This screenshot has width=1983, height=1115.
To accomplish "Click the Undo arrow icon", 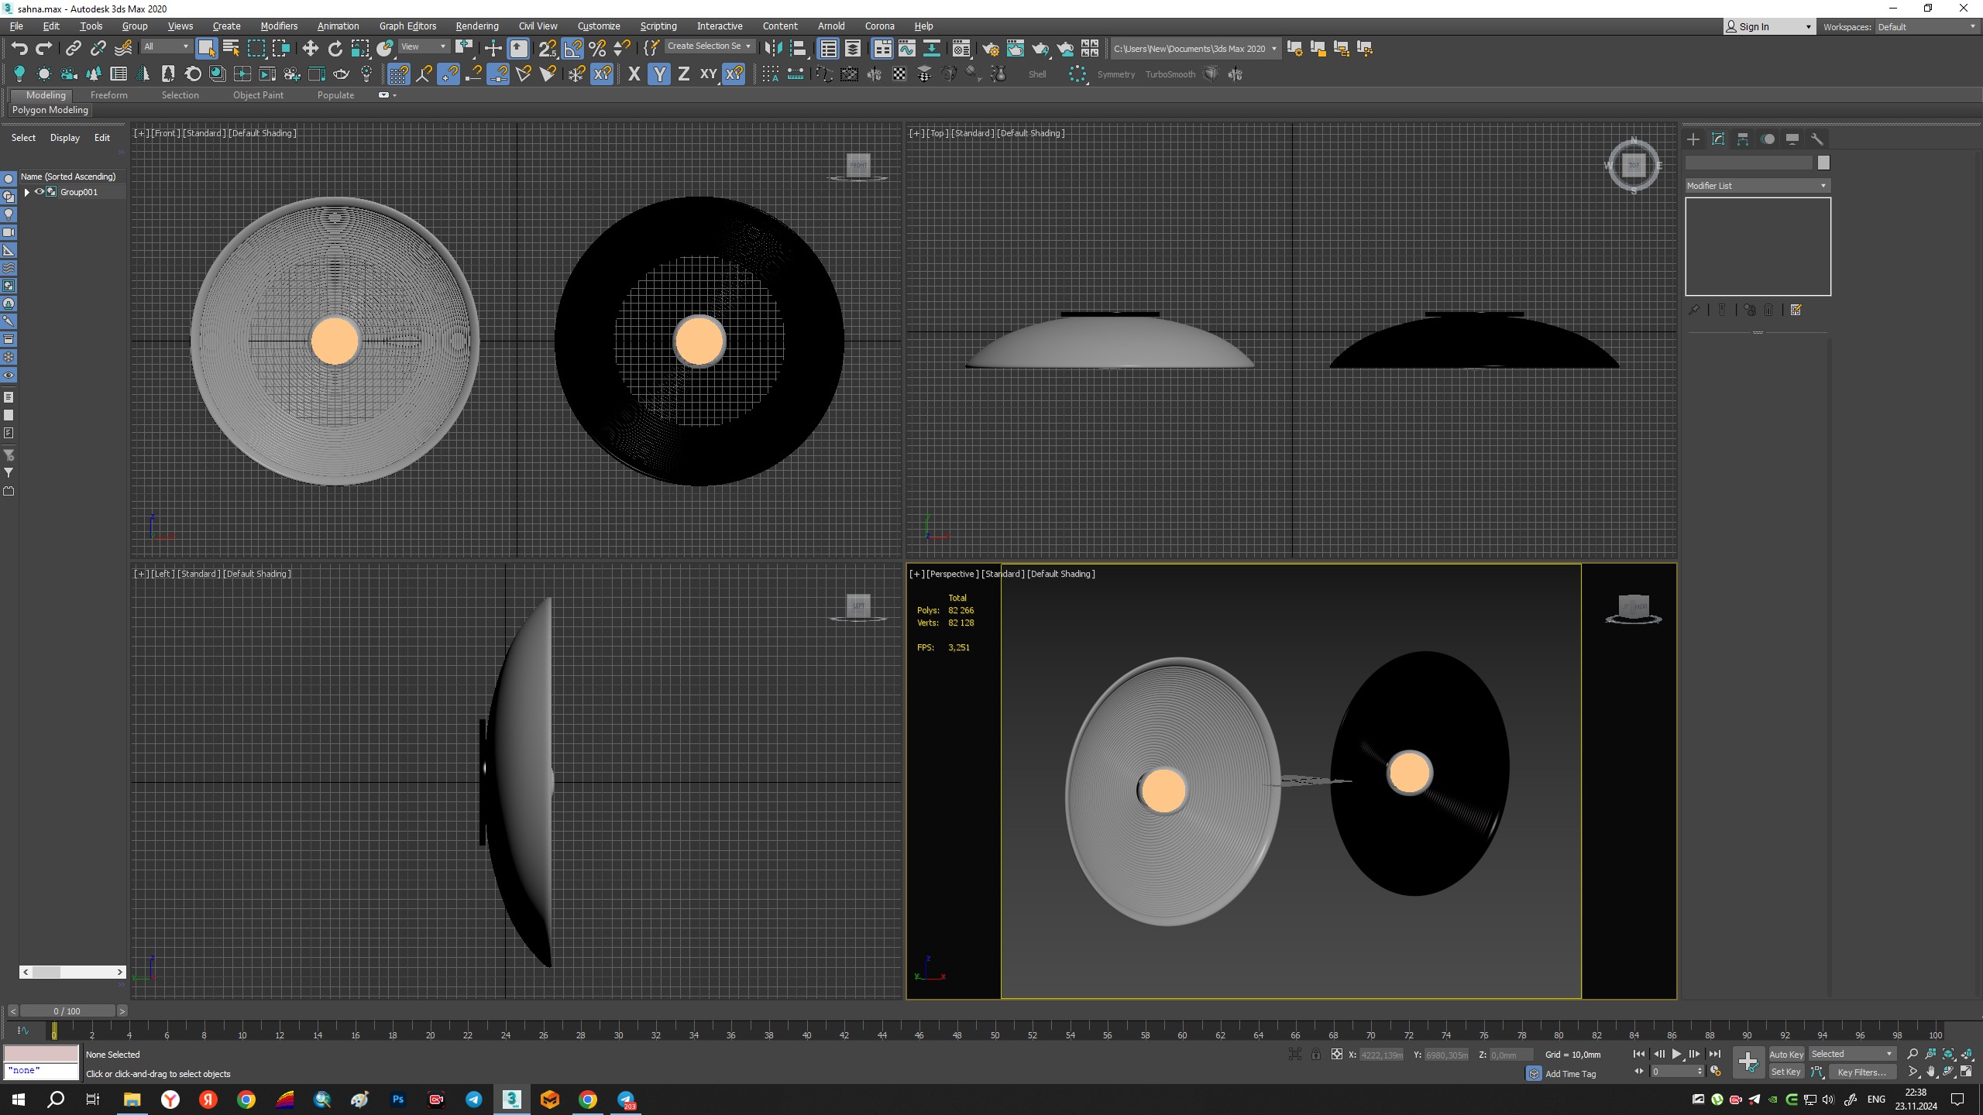I will click(19, 49).
